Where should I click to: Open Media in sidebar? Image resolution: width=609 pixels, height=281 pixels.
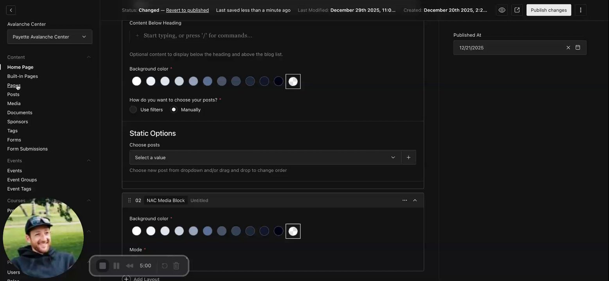pos(14,103)
